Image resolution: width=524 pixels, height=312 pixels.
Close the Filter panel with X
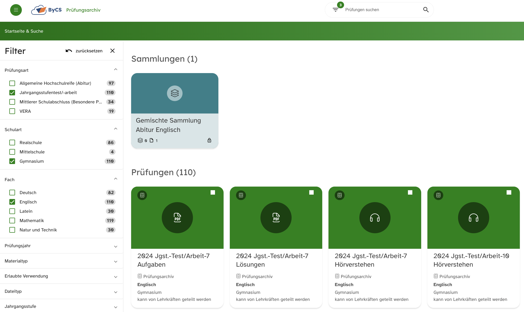[112, 51]
